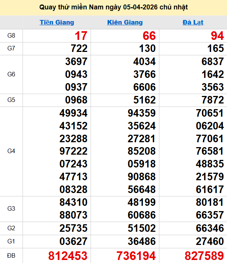227x263 pixels.
Task: Click the G4 number 49934
Action: pos(74,113)
